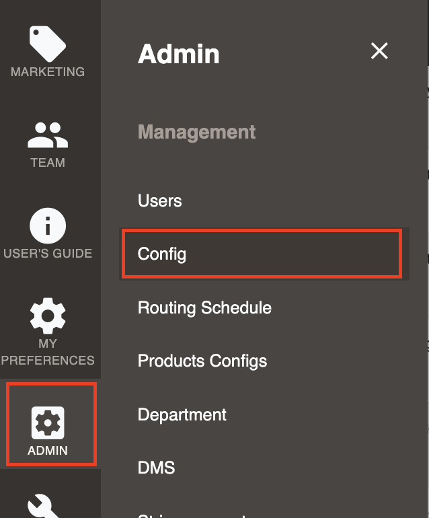Viewport: 429px width, 518px height.
Task: Open the DMS entry
Action: tap(156, 468)
